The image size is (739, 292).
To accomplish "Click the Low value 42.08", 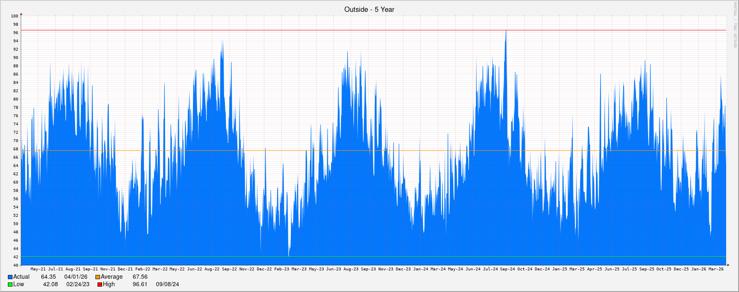I will [x=50, y=285].
